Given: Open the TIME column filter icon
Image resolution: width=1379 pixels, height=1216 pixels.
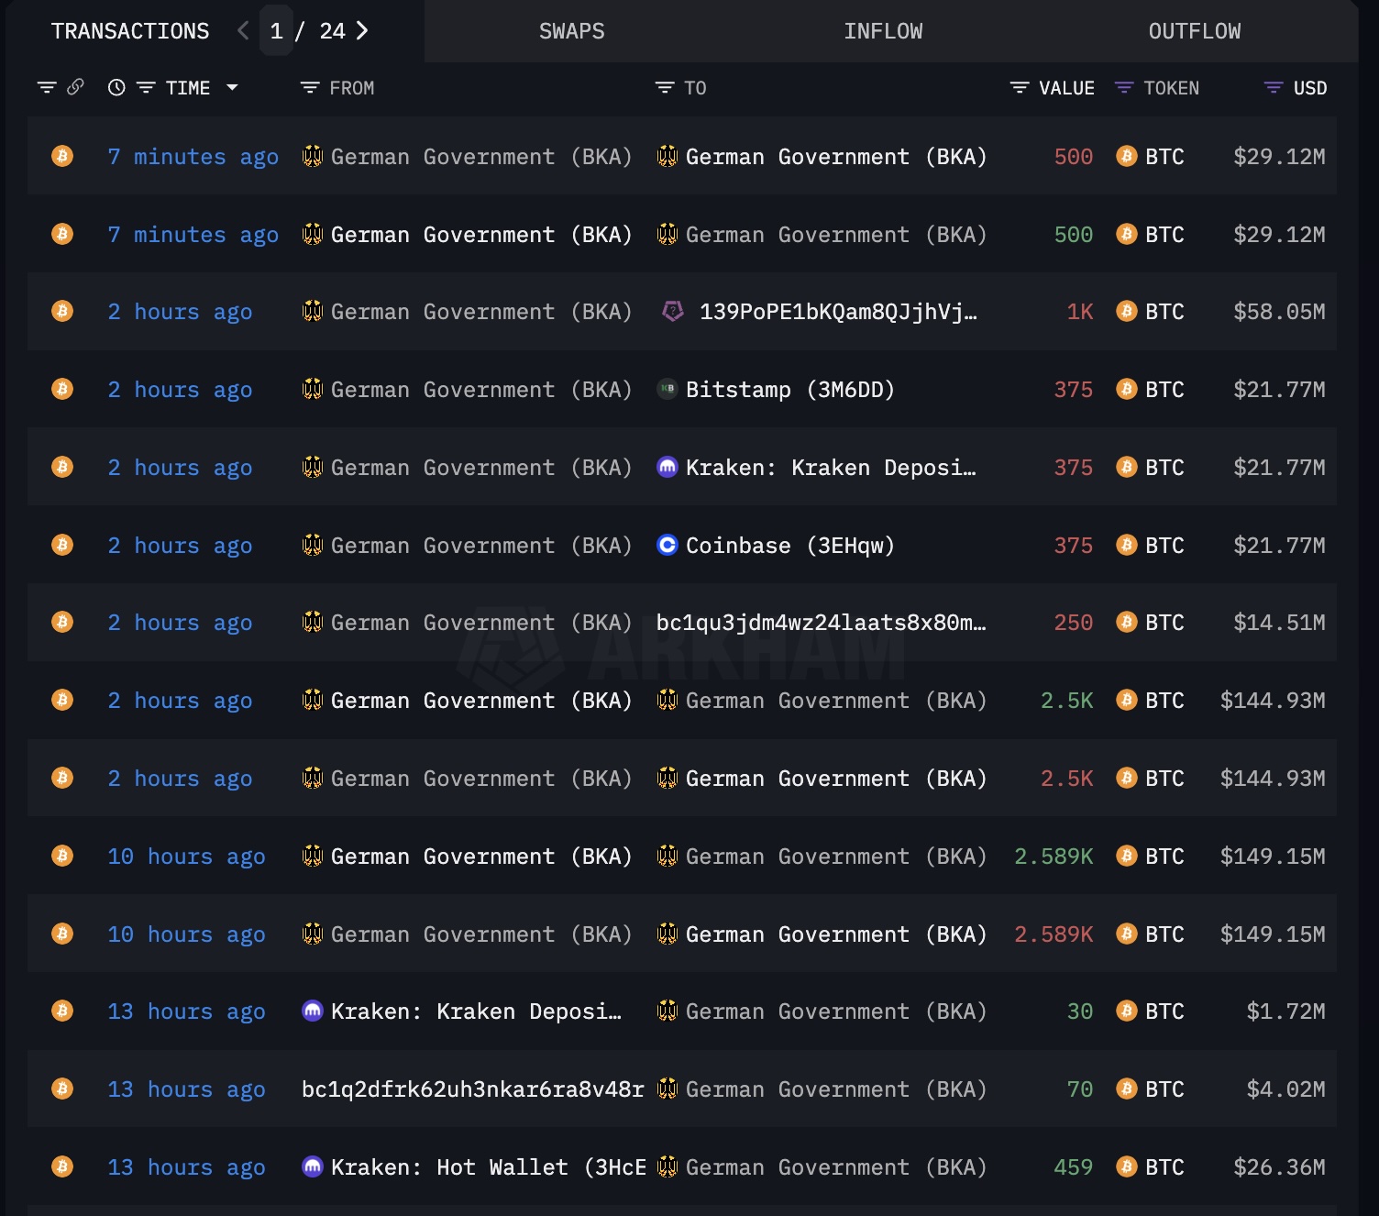Looking at the screenshot, I should click(x=146, y=87).
